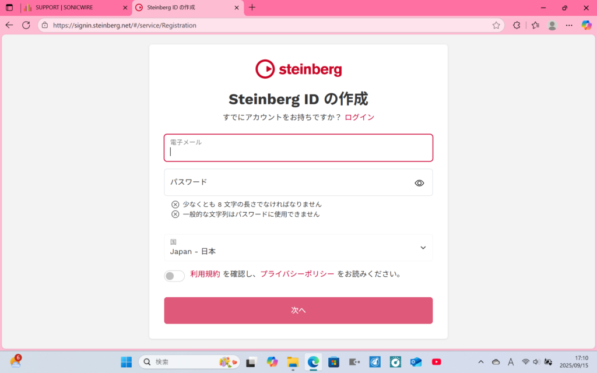Image resolution: width=597 pixels, height=373 pixels.
Task: Show password using the eye icon
Action: [x=419, y=183]
